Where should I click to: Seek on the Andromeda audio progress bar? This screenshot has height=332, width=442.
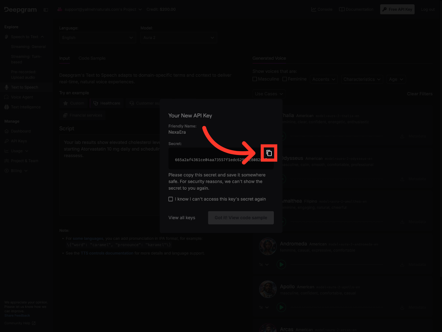337,265
